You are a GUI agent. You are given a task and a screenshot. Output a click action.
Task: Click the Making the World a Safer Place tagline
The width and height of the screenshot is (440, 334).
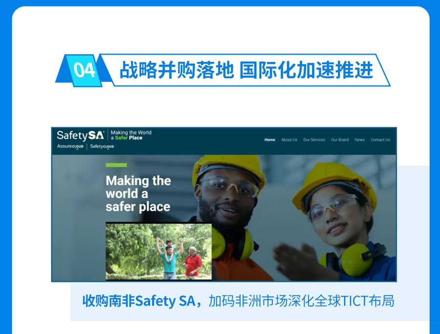tap(131, 135)
